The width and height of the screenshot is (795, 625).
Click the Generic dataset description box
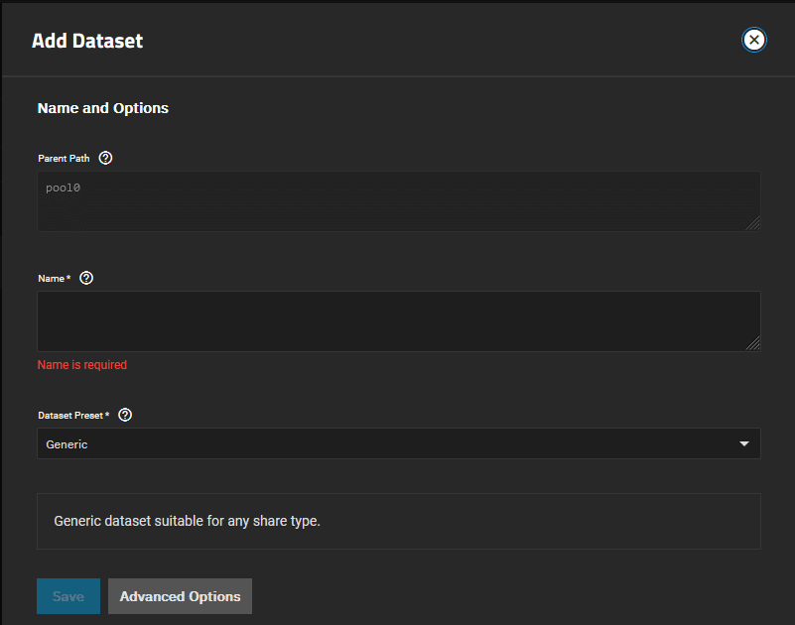point(398,521)
